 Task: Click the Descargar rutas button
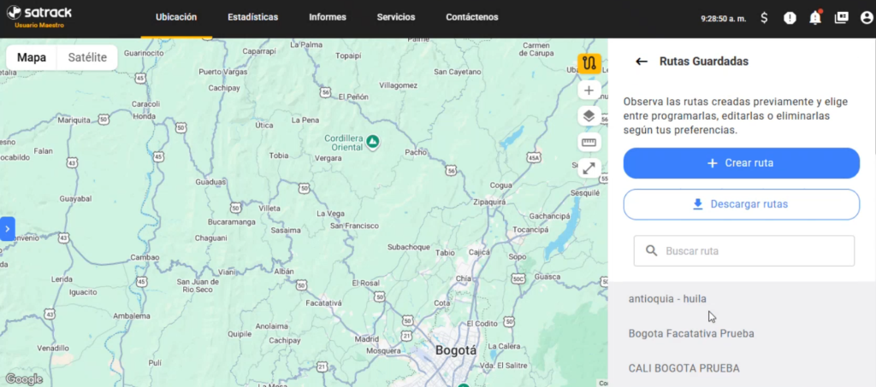[742, 204]
